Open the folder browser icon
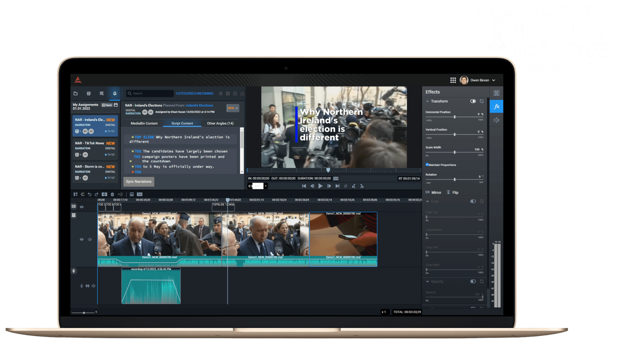 click(x=76, y=93)
